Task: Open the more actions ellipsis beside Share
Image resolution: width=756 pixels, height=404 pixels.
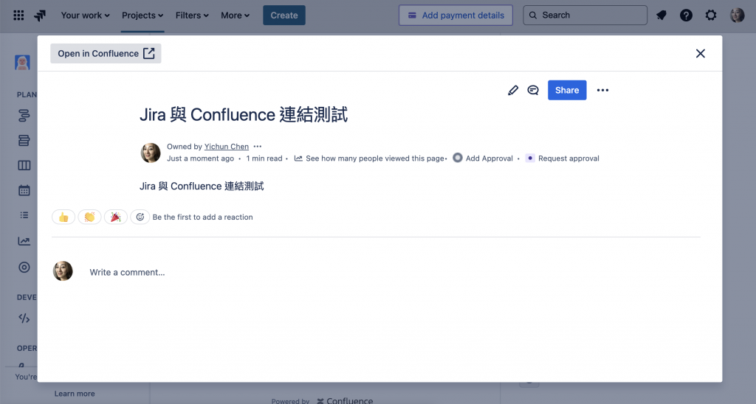Action: click(602, 90)
